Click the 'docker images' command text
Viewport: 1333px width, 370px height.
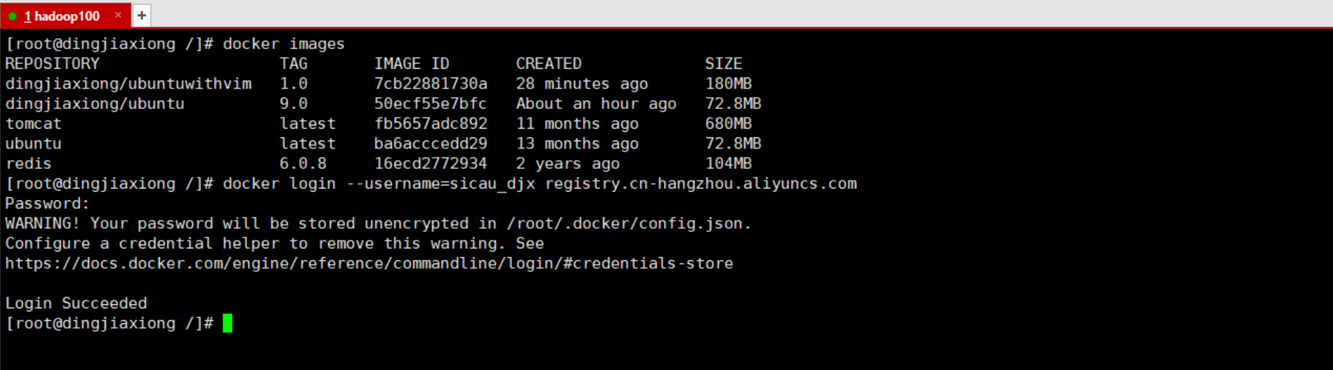pos(284,44)
